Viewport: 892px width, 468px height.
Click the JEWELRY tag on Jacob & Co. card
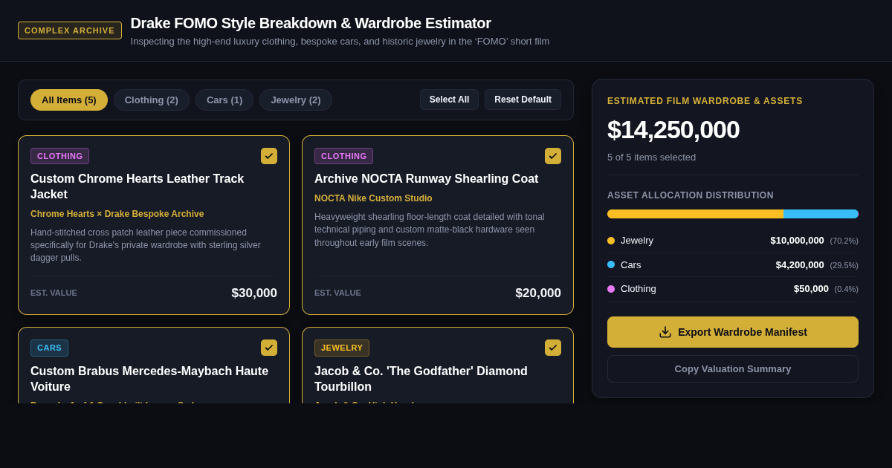(x=342, y=348)
